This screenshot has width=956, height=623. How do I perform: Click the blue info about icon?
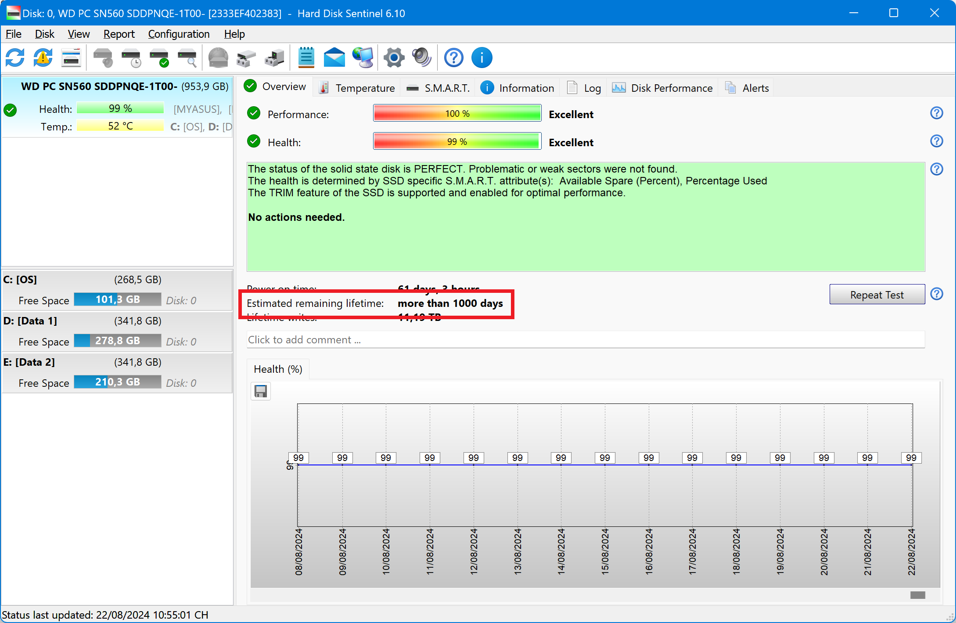[482, 58]
